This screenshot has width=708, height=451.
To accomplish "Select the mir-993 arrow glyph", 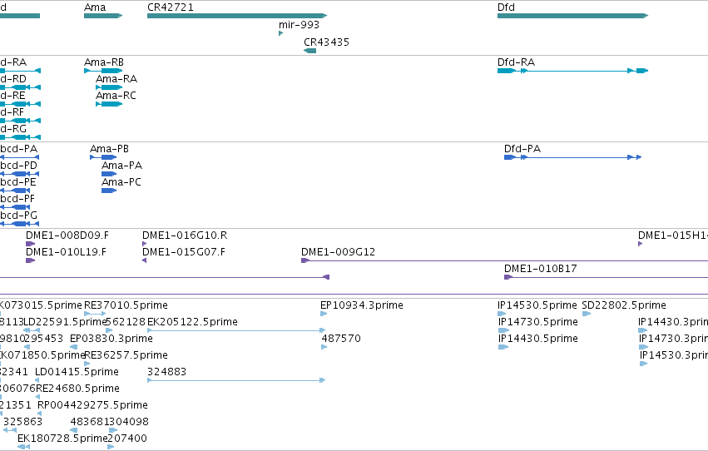I will tap(281, 33).
